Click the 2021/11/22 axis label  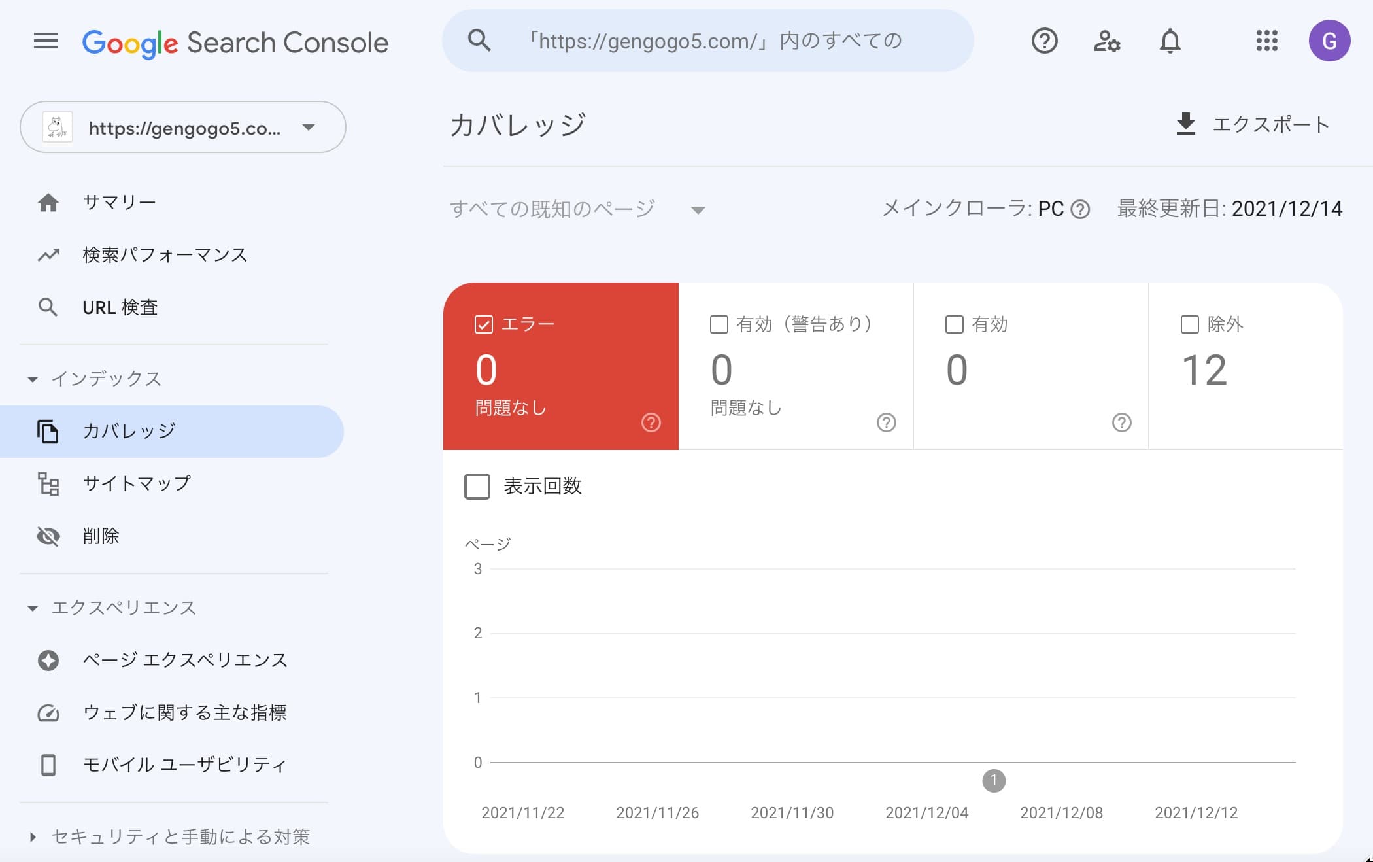pos(522,813)
